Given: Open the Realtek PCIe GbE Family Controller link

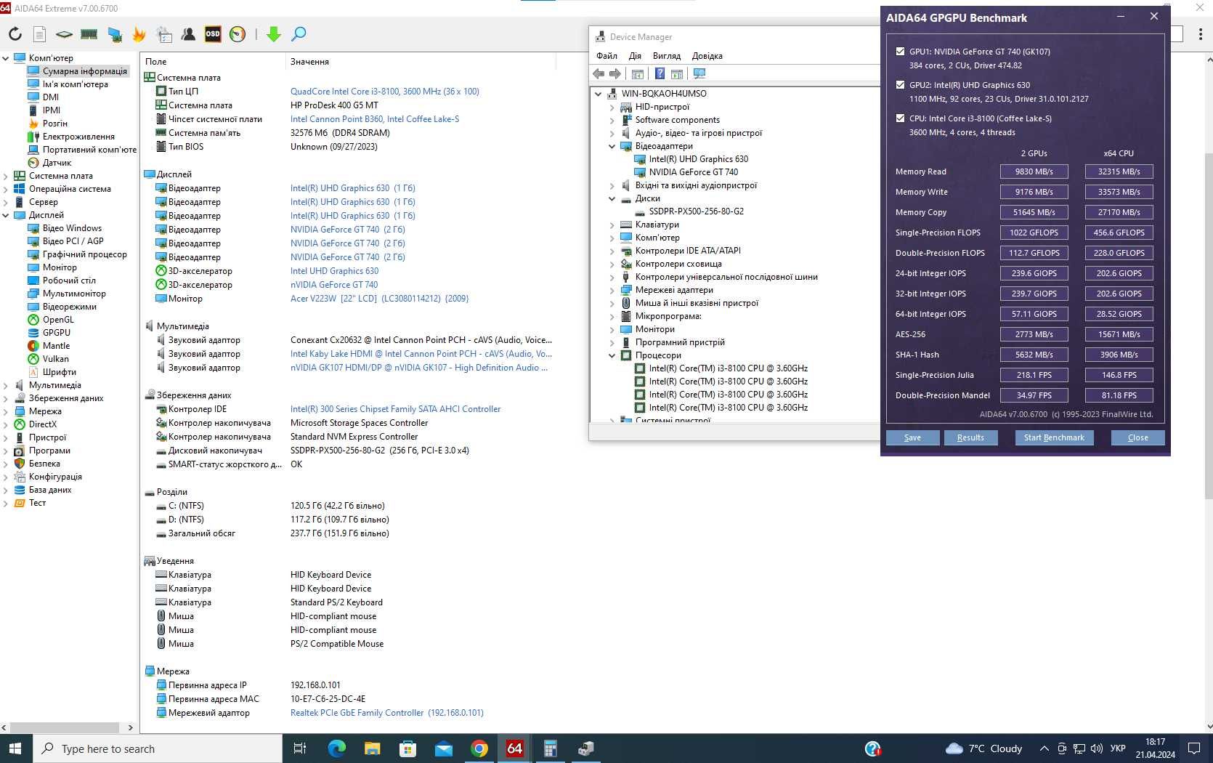Looking at the screenshot, I should [x=387, y=713].
